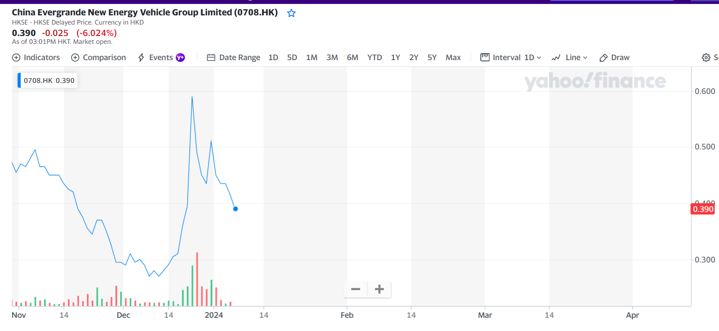The height and width of the screenshot is (331, 719).
Task: Click the red 0.390 current price tag
Action: tap(703, 209)
